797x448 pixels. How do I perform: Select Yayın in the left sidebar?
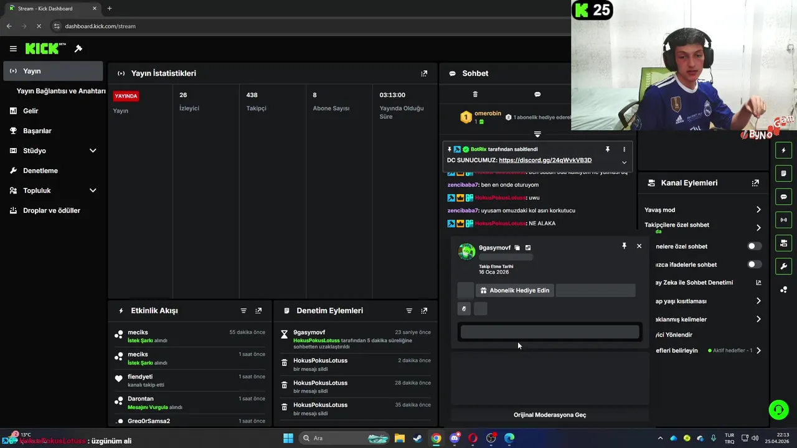pos(52,71)
